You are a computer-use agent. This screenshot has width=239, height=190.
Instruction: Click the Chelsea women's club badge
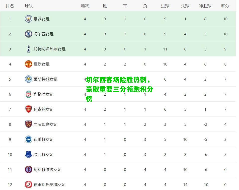coord(29,34)
